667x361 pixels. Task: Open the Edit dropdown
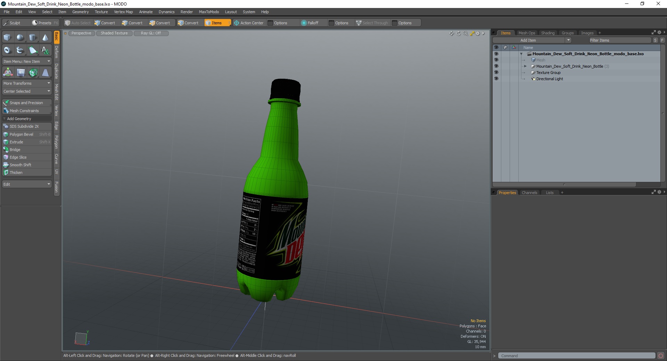(x=27, y=184)
